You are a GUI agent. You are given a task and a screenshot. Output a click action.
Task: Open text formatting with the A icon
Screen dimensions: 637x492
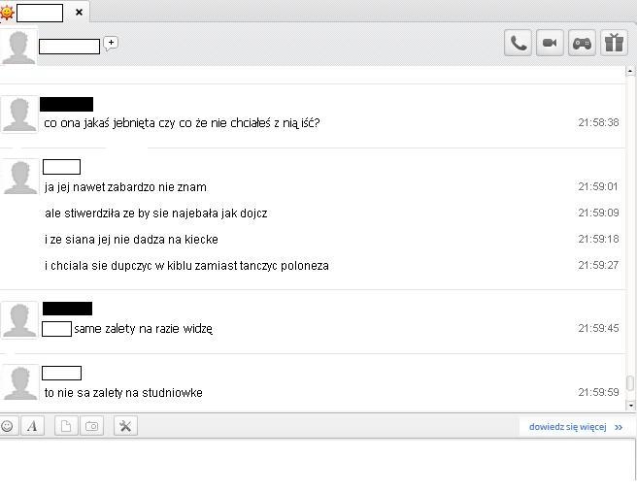point(32,426)
